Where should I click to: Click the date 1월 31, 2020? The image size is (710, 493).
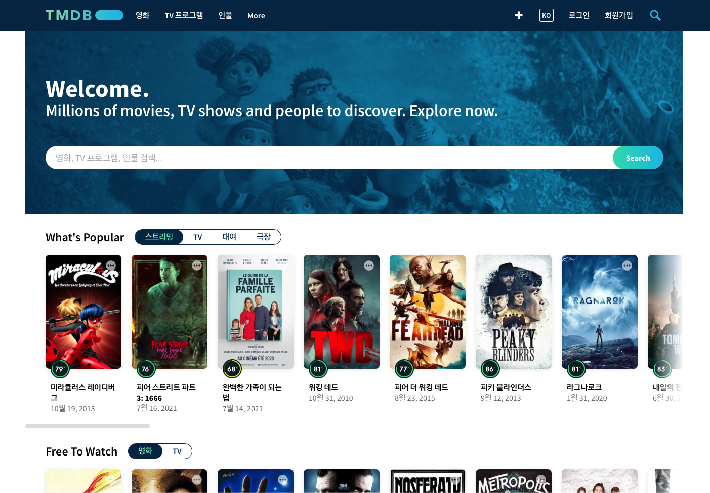[587, 398]
